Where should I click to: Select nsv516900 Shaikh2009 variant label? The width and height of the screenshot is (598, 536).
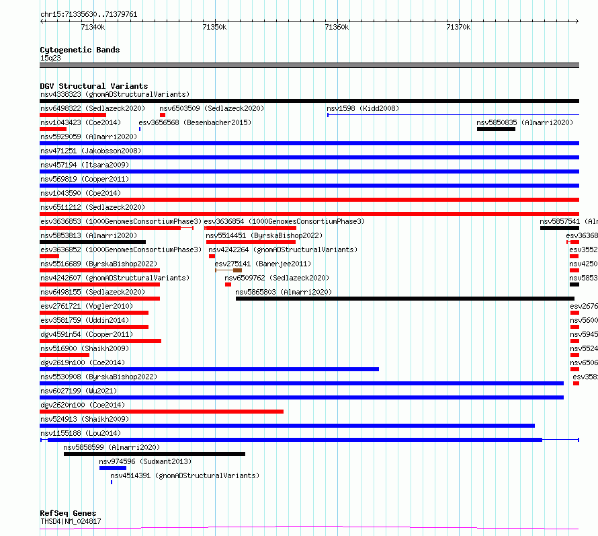pos(85,348)
